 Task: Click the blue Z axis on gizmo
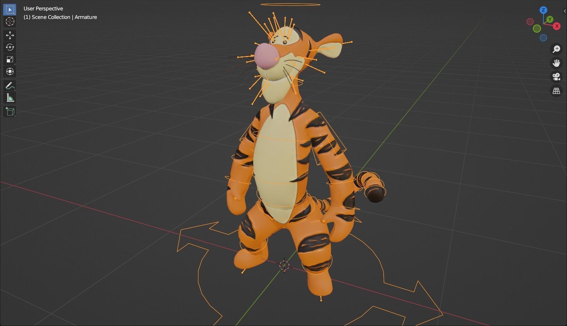[543, 10]
